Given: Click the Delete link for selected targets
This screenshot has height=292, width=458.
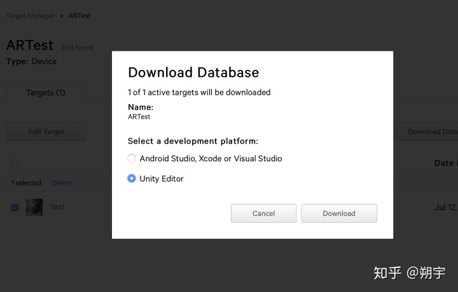Looking at the screenshot, I should click(62, 183).
